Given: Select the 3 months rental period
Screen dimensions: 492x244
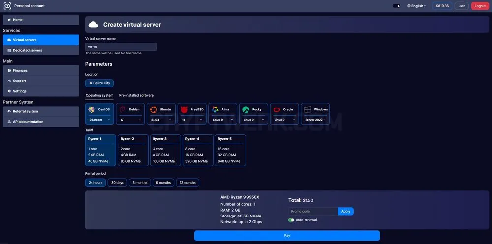Looking at the screenshot, I should pos(140,183).
